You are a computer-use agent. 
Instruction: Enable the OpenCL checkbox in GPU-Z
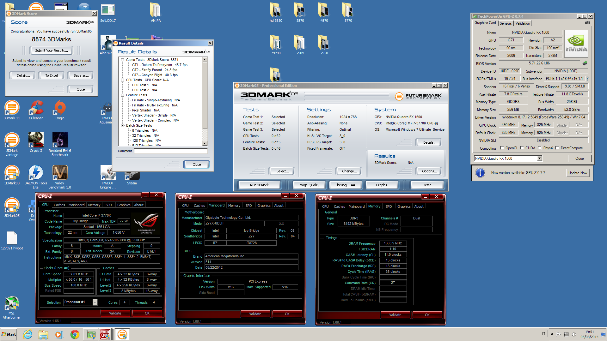(x=502, y=148)
